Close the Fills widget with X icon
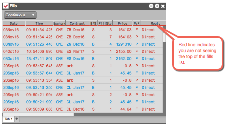228x126 pixels. click(163, 6)
